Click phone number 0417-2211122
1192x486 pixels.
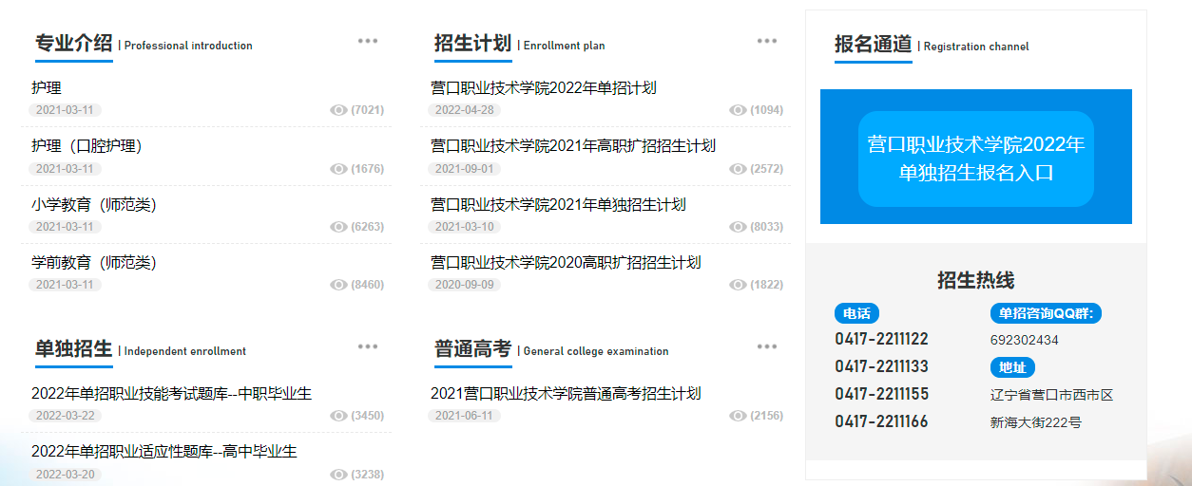click(x=881, y=339)
